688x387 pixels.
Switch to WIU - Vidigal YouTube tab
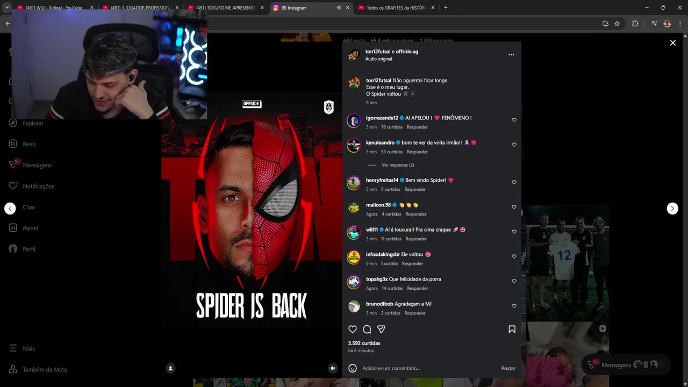[54, 8]
